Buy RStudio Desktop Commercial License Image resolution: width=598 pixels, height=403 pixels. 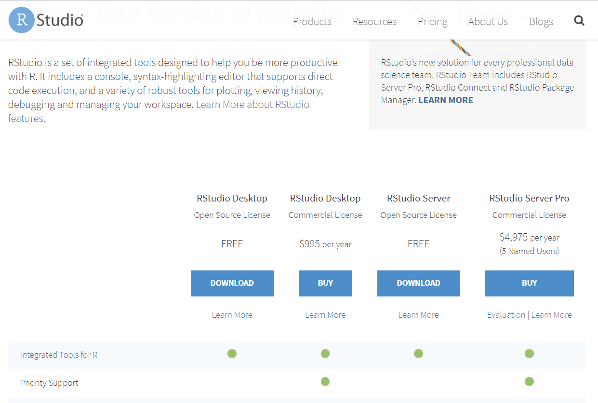click(325, 283)
